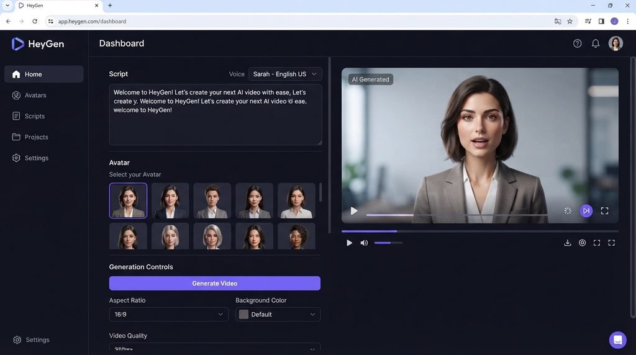Click the browser back arrow
636x355 pixels.
8,21
